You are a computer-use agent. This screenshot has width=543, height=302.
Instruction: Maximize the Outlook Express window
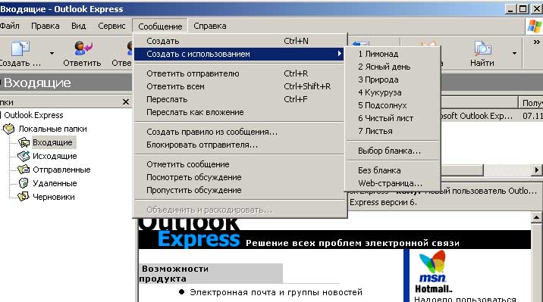[x=523, y=9]
